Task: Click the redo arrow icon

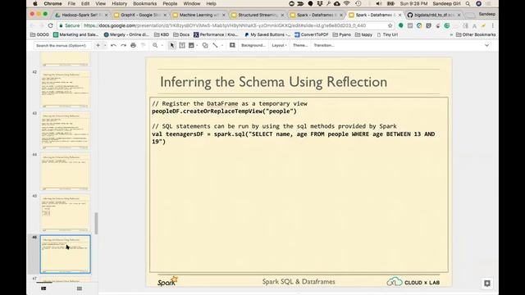Action: [x=124, y=45]
